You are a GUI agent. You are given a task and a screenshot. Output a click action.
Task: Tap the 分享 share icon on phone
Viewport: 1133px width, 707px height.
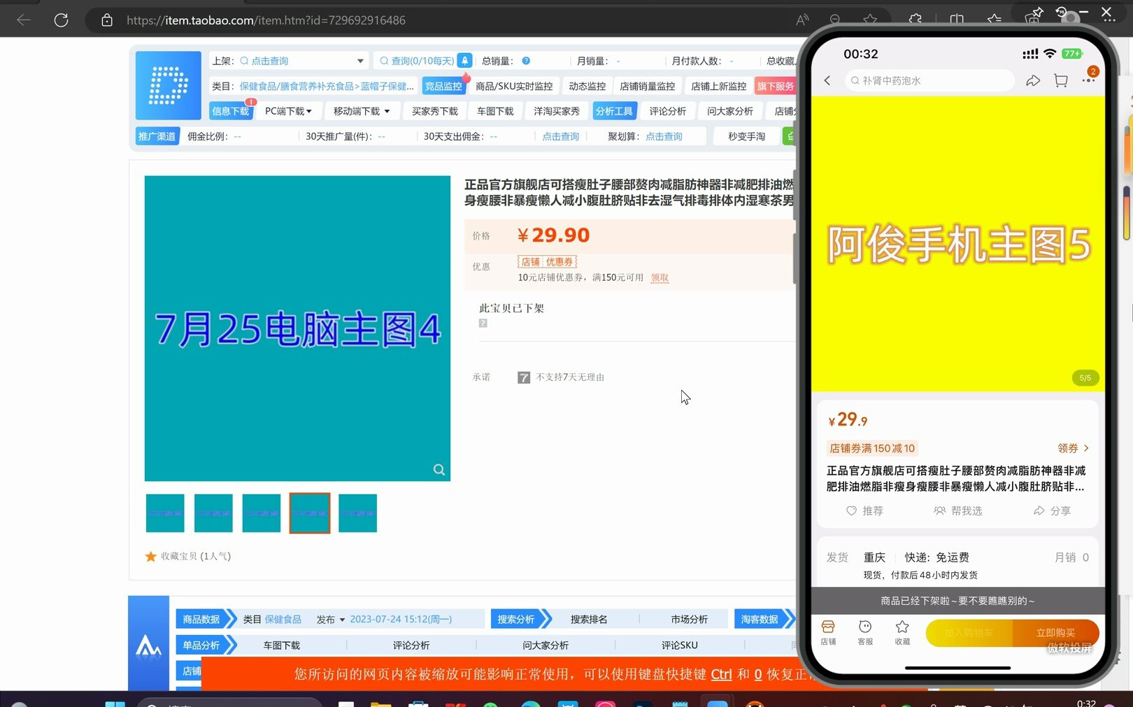(x=1039, y=511)
